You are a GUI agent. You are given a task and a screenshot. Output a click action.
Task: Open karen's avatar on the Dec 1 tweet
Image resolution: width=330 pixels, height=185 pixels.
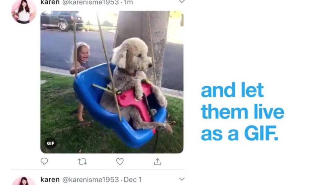pos(24,181)
